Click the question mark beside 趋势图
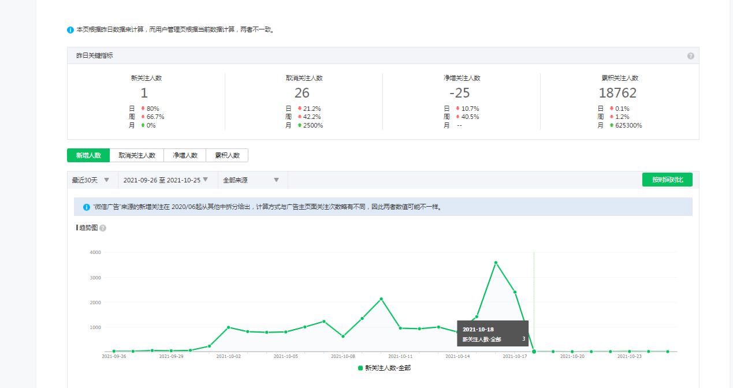The image size is (733, 388). click(103, 228)
